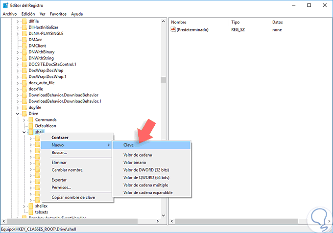The image size is (333, 233).
Task: Choose Buscar... in the context menu
Action: coord(76,153)
